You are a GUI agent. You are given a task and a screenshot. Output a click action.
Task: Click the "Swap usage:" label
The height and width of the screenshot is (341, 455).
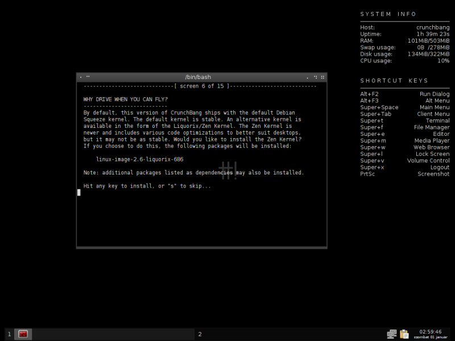378,47
